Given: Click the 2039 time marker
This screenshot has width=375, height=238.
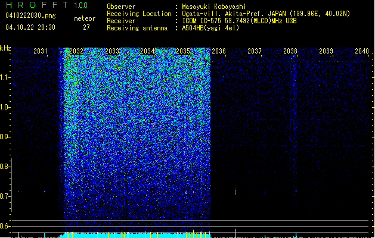Looking at the screenshot, I should tap(326, 51).
